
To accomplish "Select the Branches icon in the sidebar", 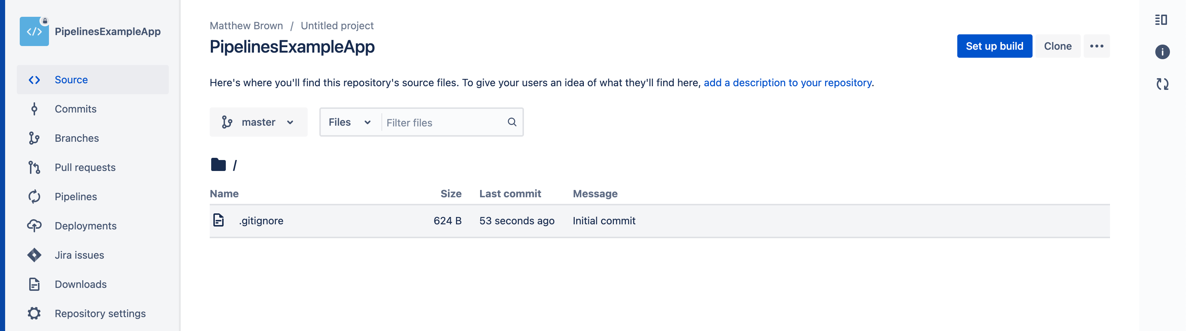I will tap(35, 138).
